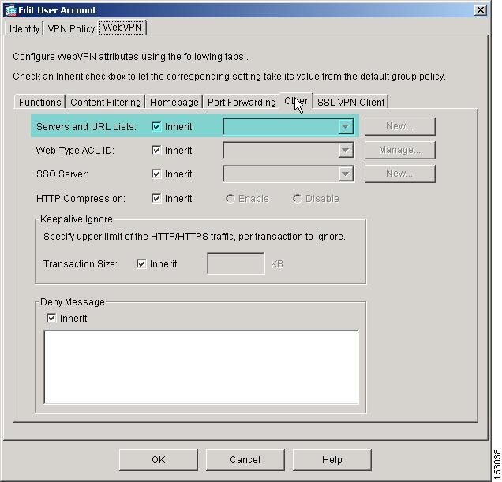502x482 pixels.
Task: Click the Edit User Account title bar icon
Action: click(10, 10)
